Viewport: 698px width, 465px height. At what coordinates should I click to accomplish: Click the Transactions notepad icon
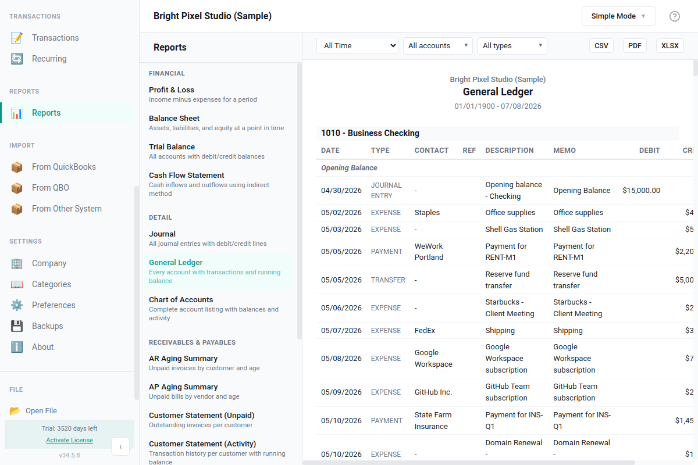[x=17, y=38]
